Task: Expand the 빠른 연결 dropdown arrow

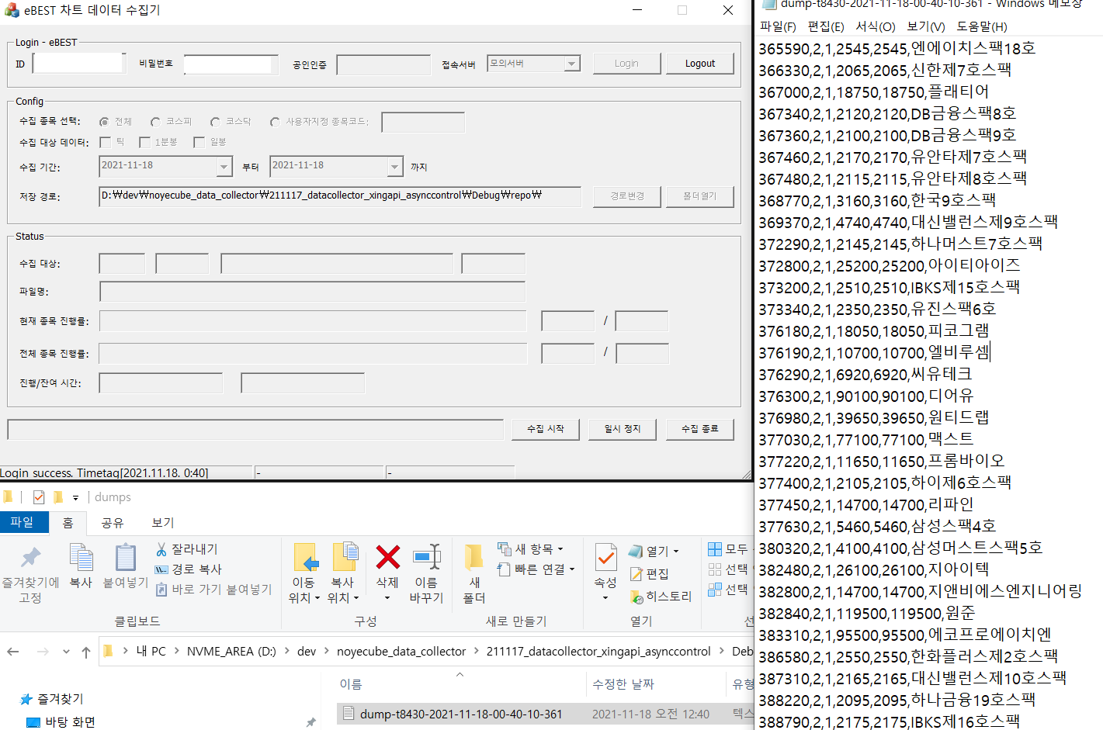Action: point(572,569)
